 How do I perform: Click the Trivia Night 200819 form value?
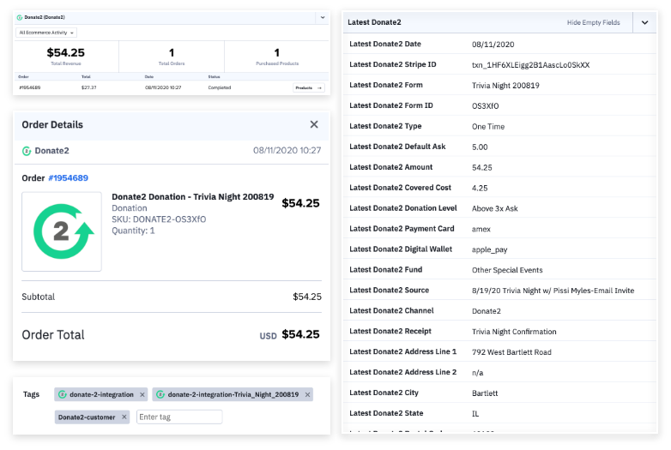tap(505, 86)
